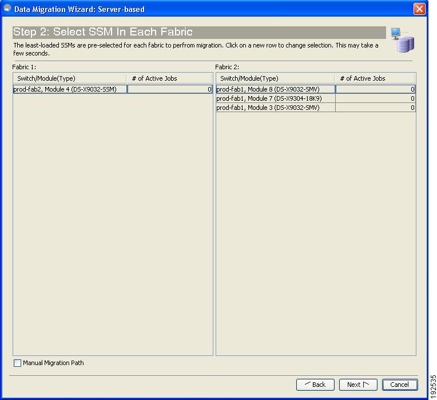
Task: Go to the previous step with Back
Action: pos(315,385)
